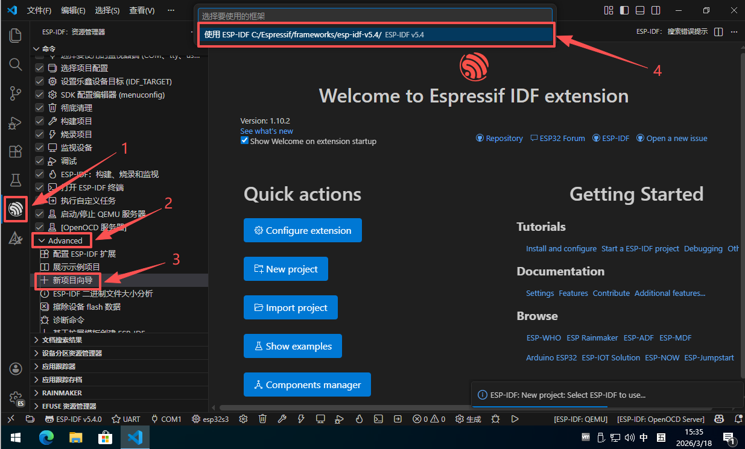Open Run and Debug view

[x=16, y=122]
